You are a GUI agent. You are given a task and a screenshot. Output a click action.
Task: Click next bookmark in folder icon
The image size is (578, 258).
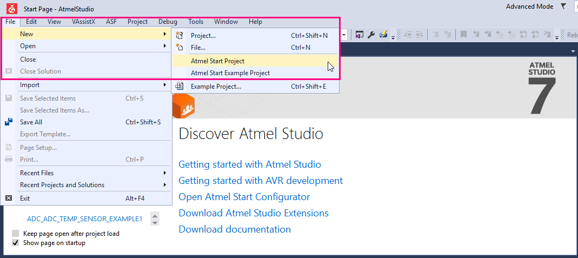511,35
